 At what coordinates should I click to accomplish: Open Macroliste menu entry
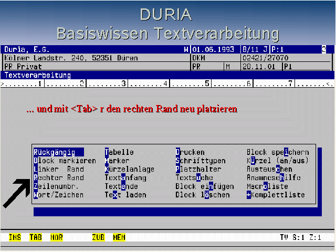point(267,186)
